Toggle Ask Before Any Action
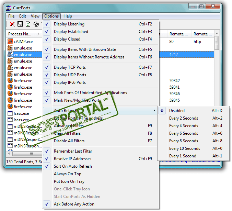The width and height of the screenshot is (232, 211). (x=101, y=204)
